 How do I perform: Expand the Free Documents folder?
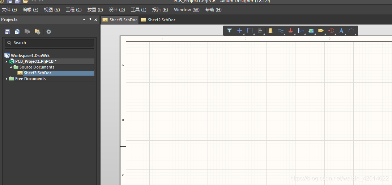(7, 79)
